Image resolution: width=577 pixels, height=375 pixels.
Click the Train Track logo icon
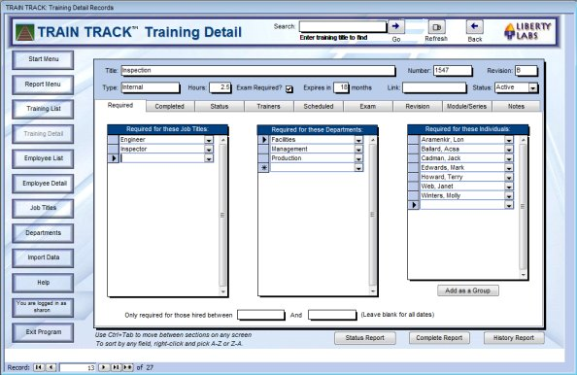(25, 32)
